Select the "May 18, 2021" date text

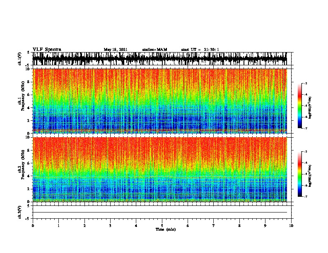click(116, 50)
